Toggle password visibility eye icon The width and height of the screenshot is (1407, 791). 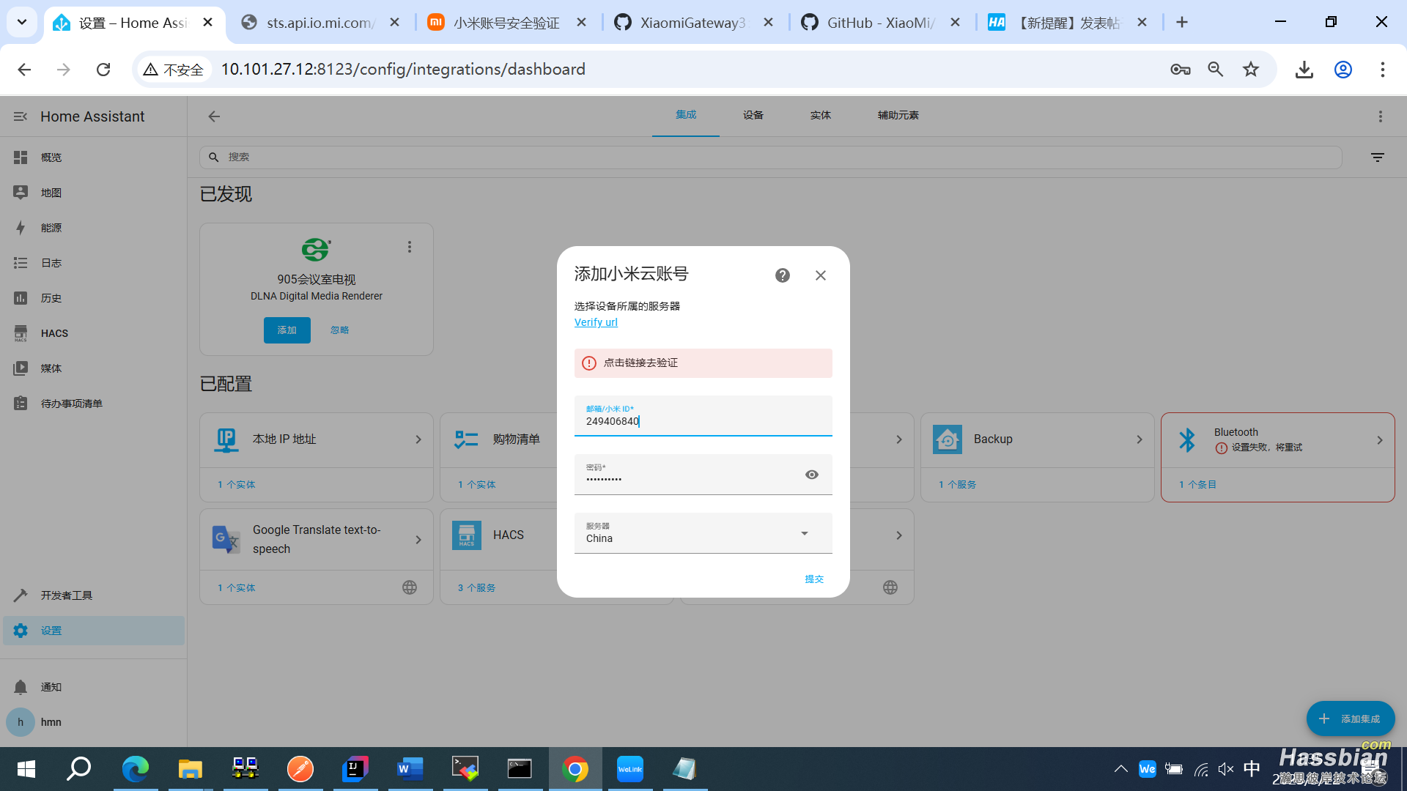point(812,475)
